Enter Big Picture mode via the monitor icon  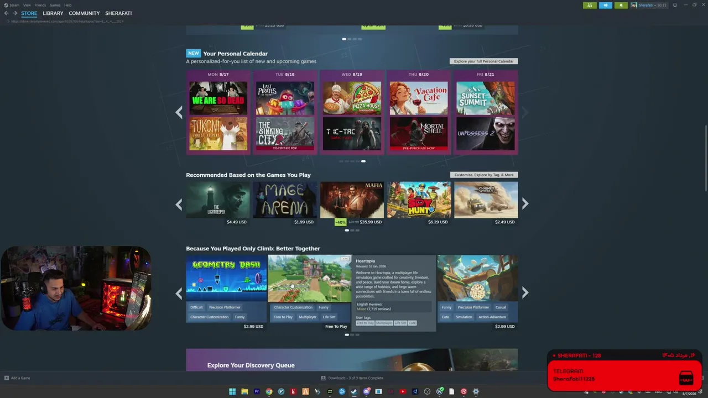tap(675, 5)
